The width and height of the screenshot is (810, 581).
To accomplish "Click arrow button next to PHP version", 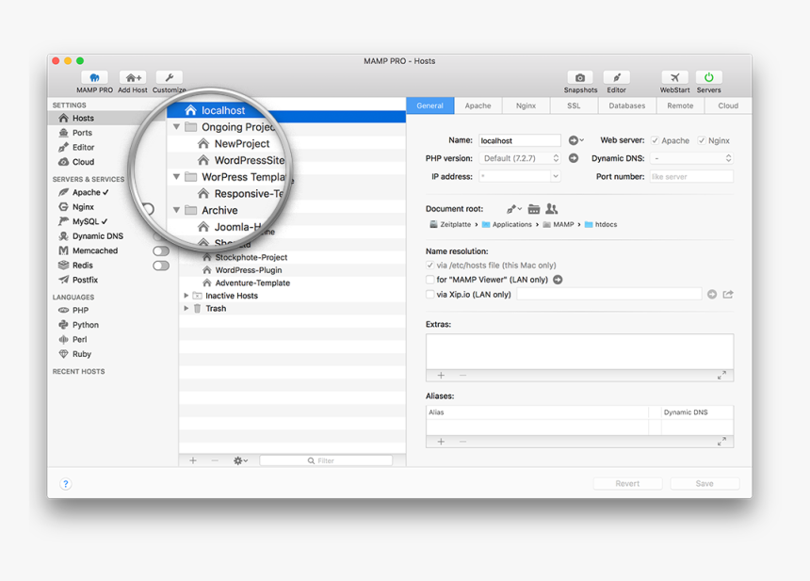I will click(x=574, y=158).
